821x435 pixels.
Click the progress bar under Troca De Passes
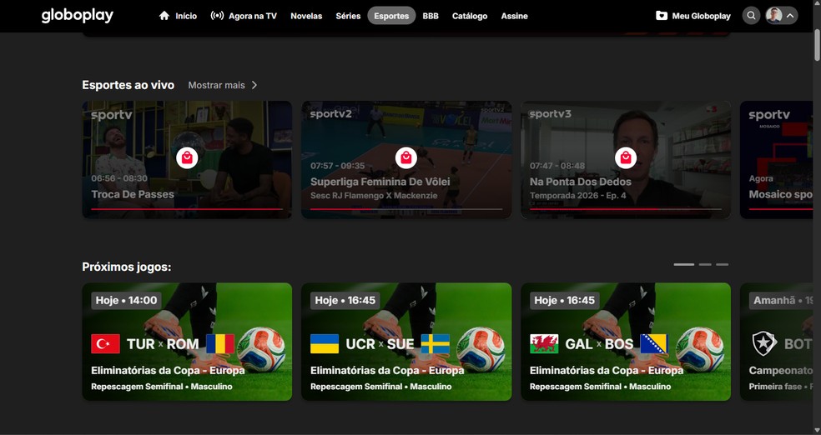(187, 209)
